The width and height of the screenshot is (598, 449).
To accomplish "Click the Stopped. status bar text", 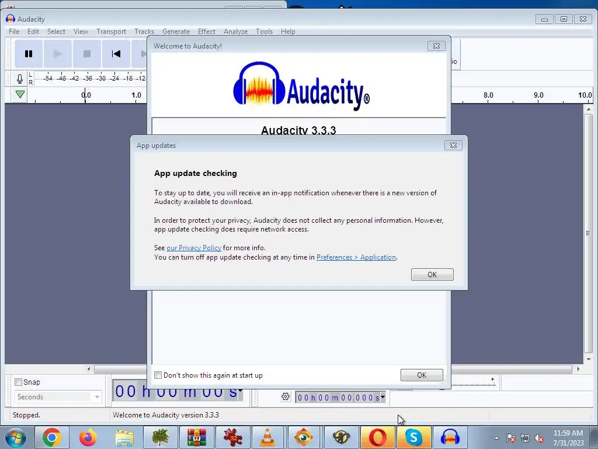I will tap(26, 415).
